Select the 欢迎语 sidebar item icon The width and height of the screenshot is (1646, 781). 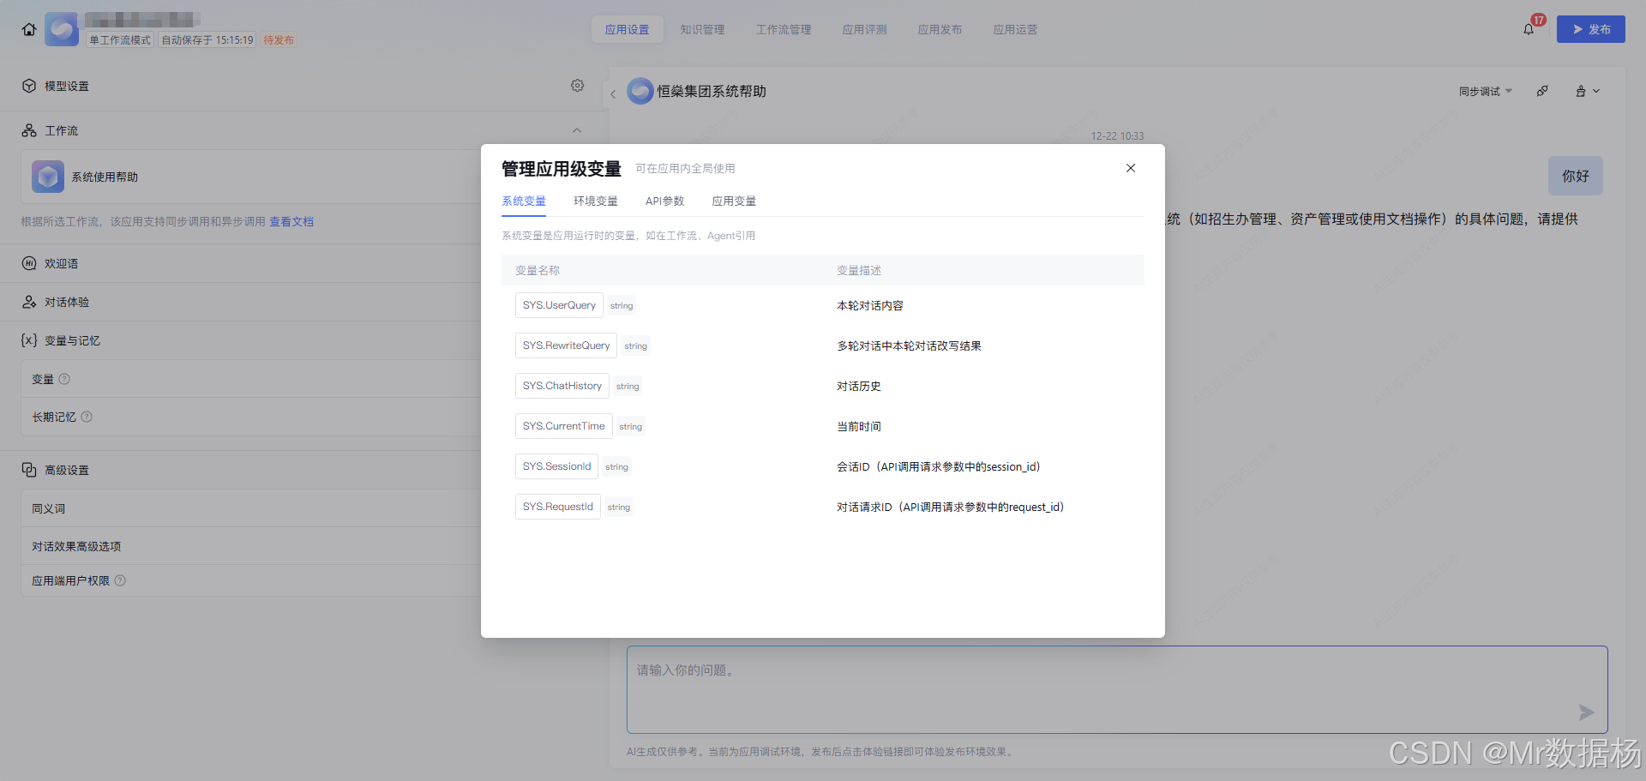[28, 263]
